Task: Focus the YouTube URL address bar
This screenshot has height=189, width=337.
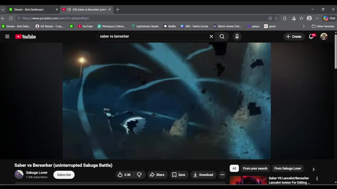Action: (142, 18)
